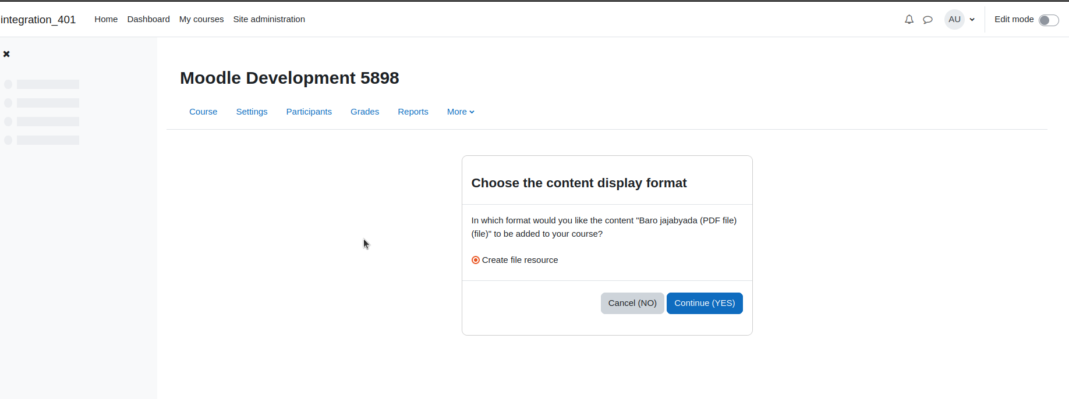Toggle Edit mode switch
1069x399 pixels.
[x=1049, y=20]
